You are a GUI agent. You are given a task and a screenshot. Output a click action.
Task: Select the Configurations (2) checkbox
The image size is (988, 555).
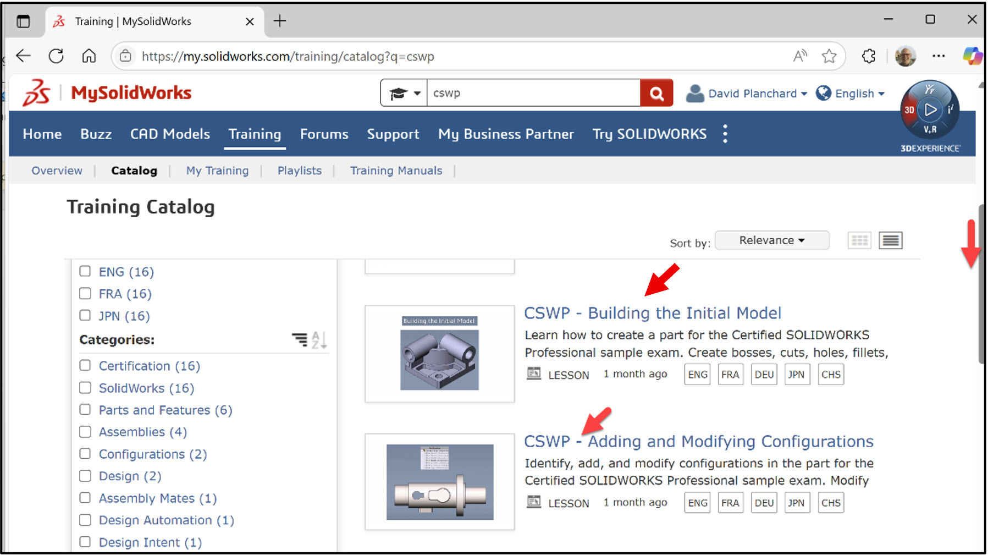pyautogui.click(x=85, y=454)
